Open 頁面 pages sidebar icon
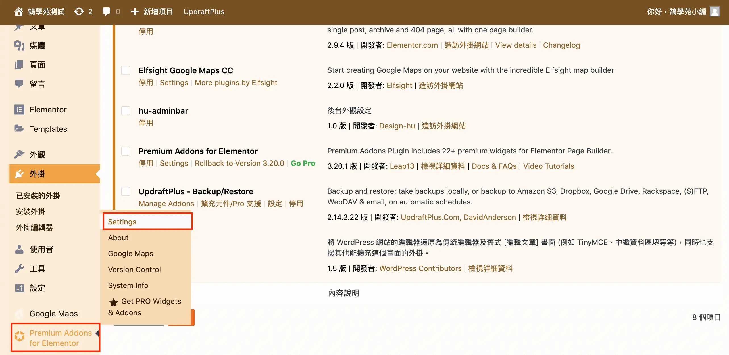729x355 pixels. (x=19, y=65)
